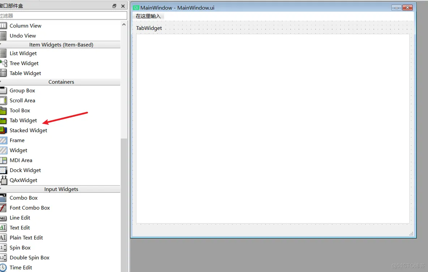
Task: Select the Frame container icon
Action: click(3, 140)
